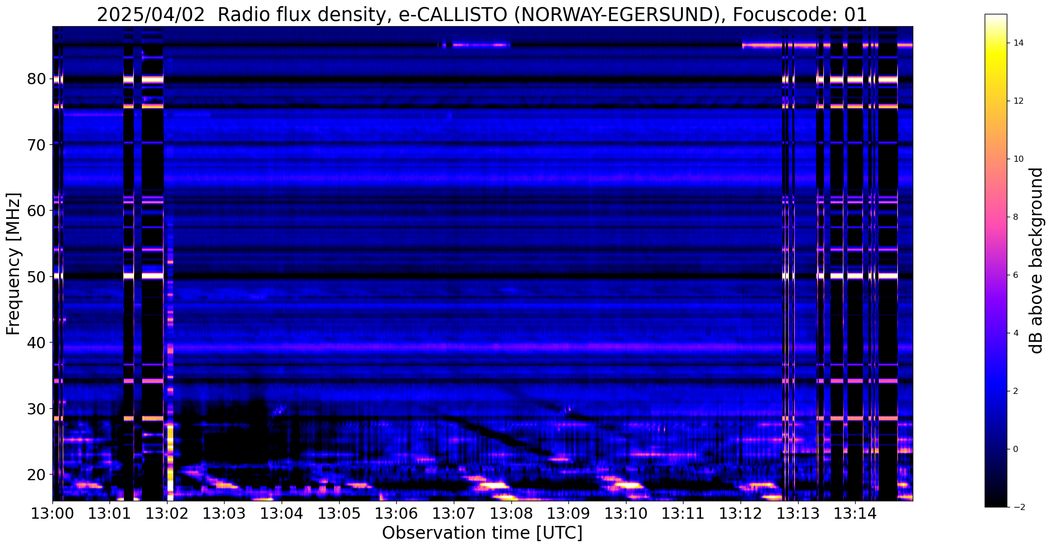Image resolution: width=1052 pixels, height=548 pixels.
Task: Click the 13:12 time tick label
Action: click(x=740, y=513)
